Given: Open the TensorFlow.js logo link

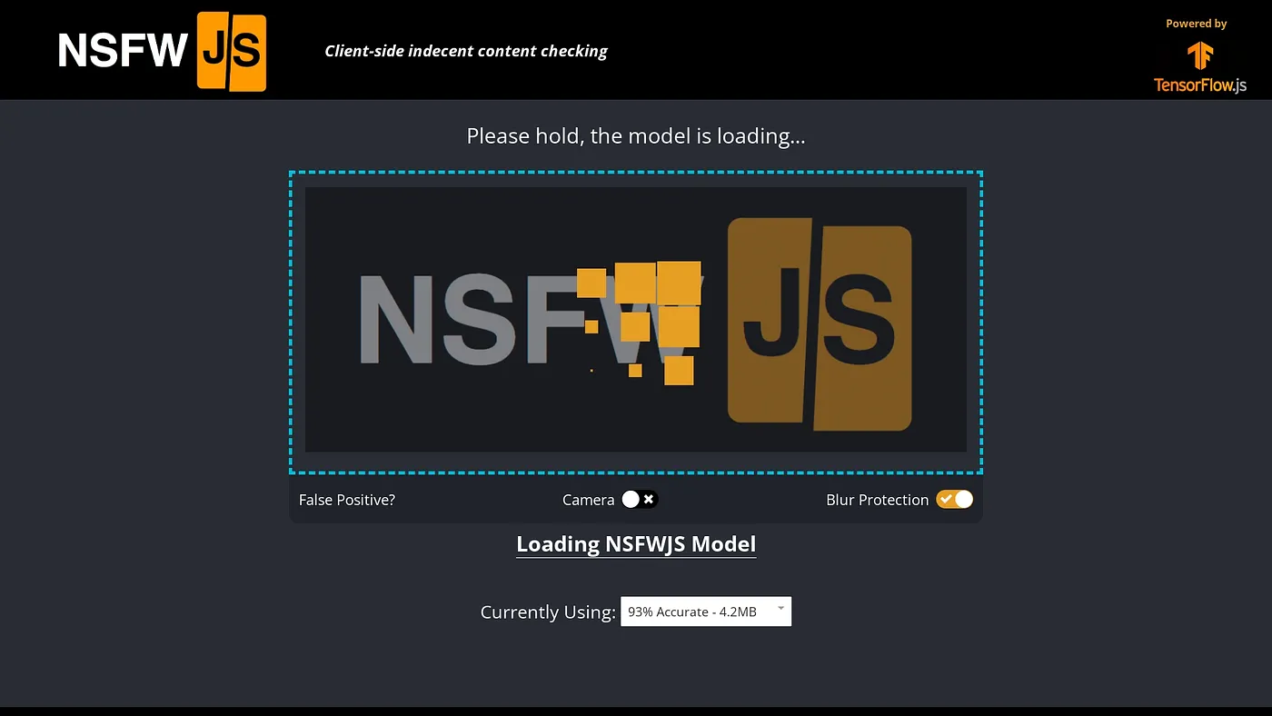Looking at the screenshot, I should pos(1199,69).
